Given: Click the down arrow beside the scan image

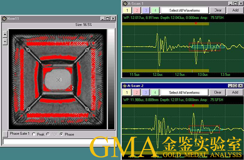Looking at the screenshot, I should point(5,42).
